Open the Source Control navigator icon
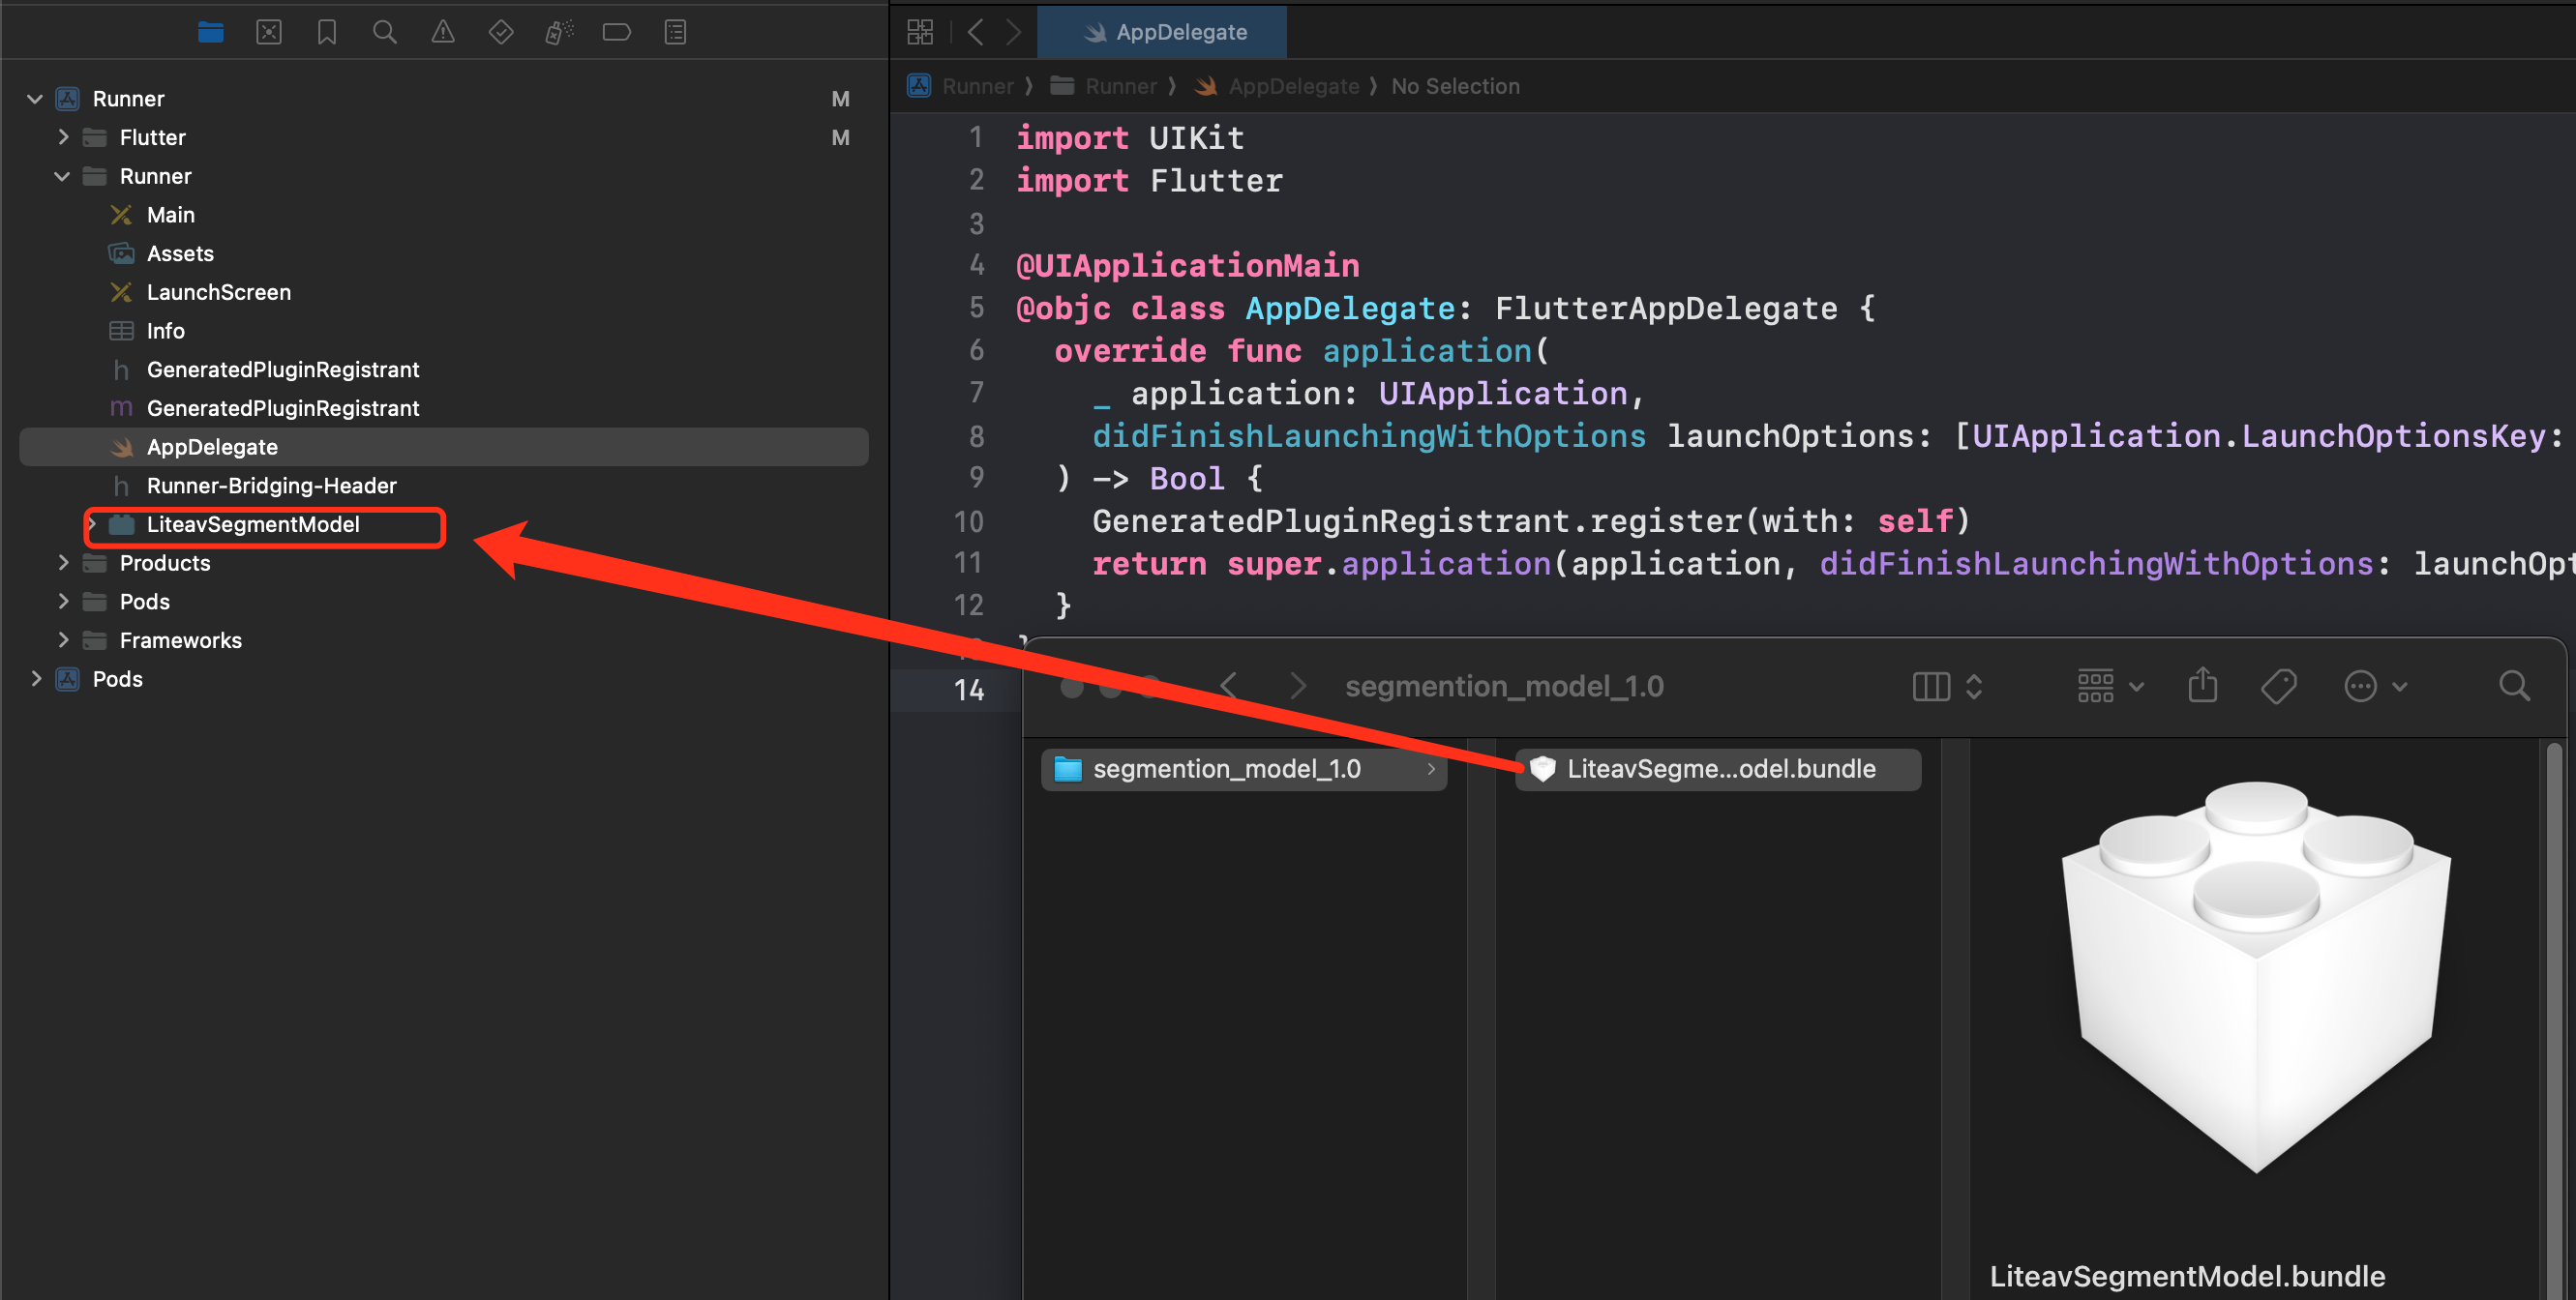This screenshot has height=1300, width=2576. point(268,32)
